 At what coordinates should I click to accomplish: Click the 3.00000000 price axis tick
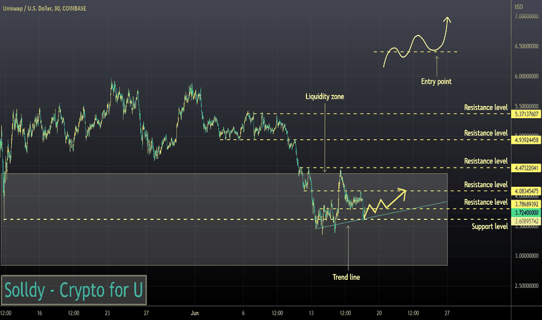tap(526, 255)
